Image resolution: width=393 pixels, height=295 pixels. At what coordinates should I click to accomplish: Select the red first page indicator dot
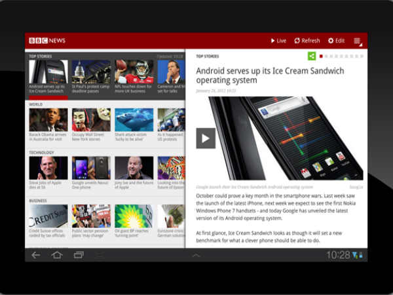click(x=321, y=56)
